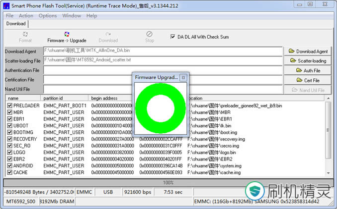Uncheck the RECOVERY partition checkbox
The image size is (337, 209).
10,139
